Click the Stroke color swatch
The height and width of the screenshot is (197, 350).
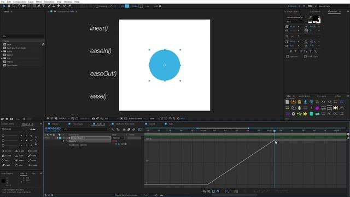pos(141,6)
